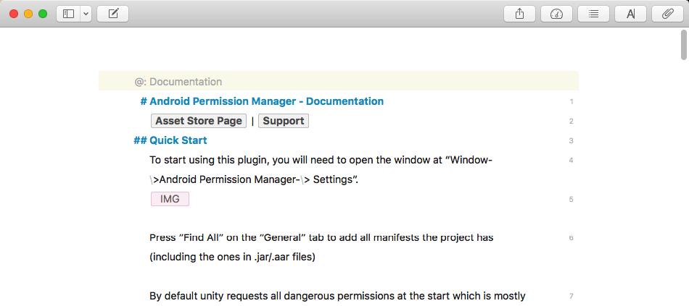The image size is (689, 306).
Task: Toggle the sidebar panel view icon
Action: point(69,14)
